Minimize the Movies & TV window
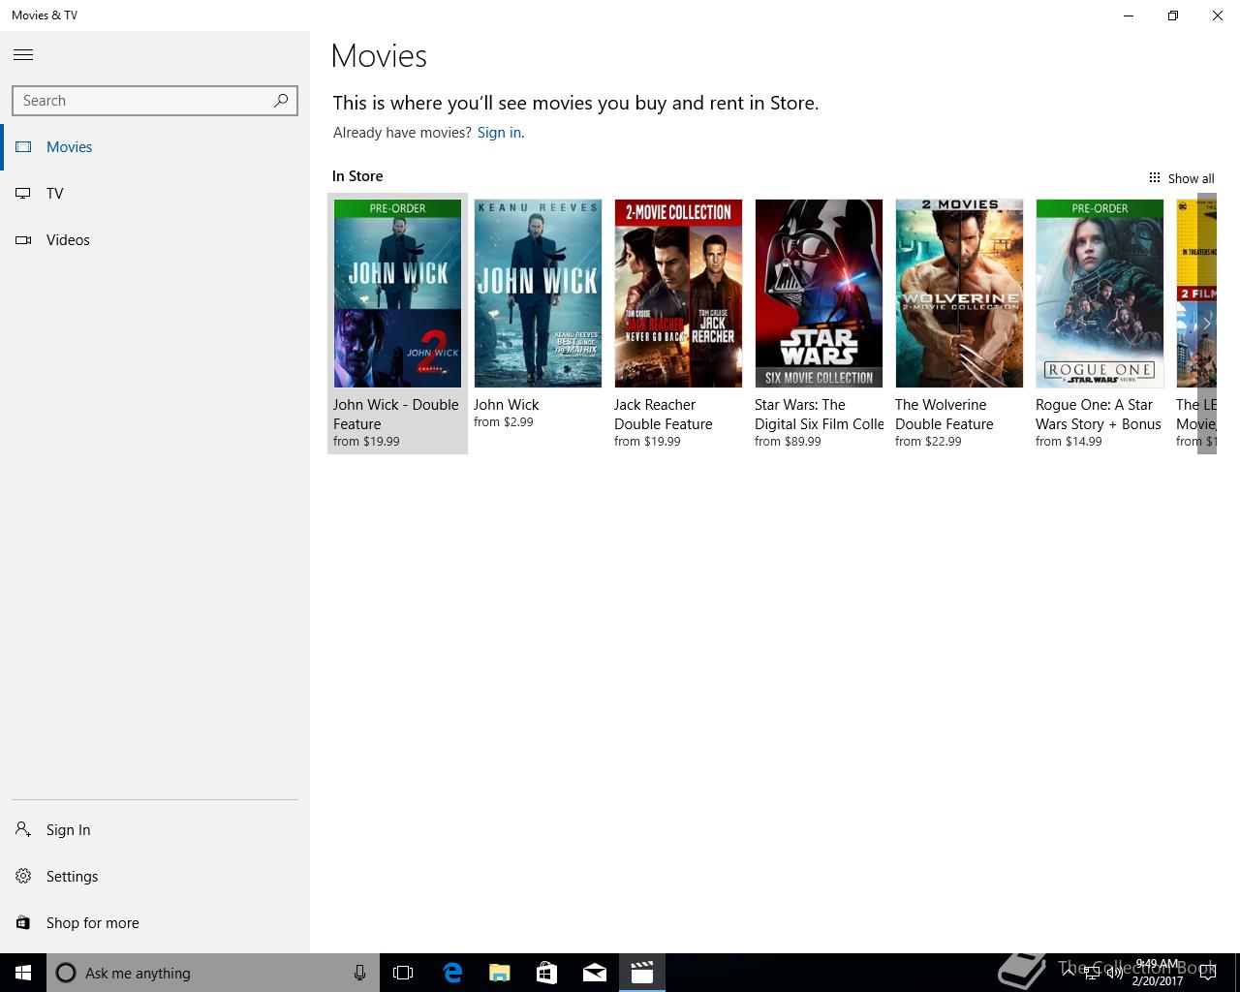Screen dimensions: 1240x992 pyautogui.click(x=1129, y=15)
